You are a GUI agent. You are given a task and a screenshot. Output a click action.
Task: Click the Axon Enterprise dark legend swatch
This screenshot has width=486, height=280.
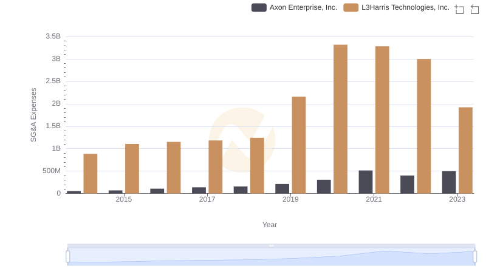(x=259, y=7)
